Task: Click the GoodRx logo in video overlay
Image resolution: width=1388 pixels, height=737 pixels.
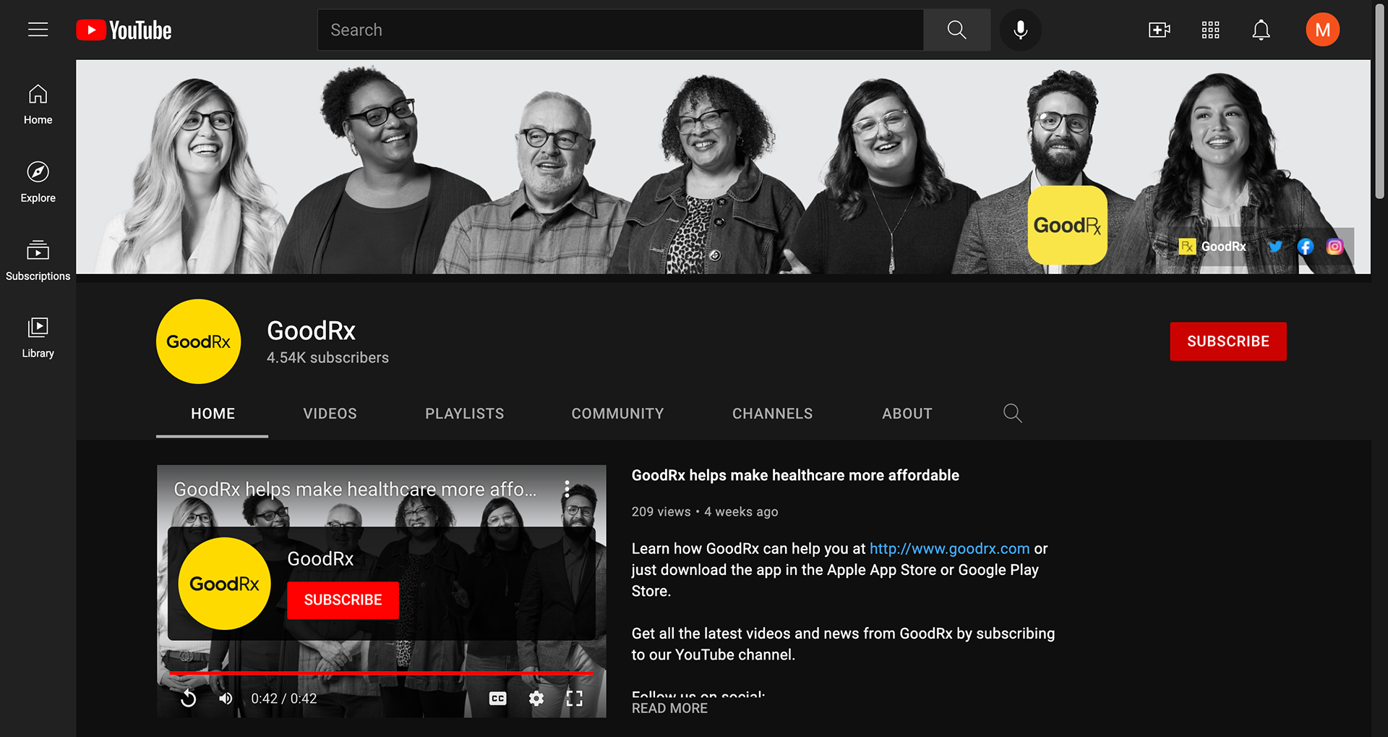Action: [x=224, y=583]
